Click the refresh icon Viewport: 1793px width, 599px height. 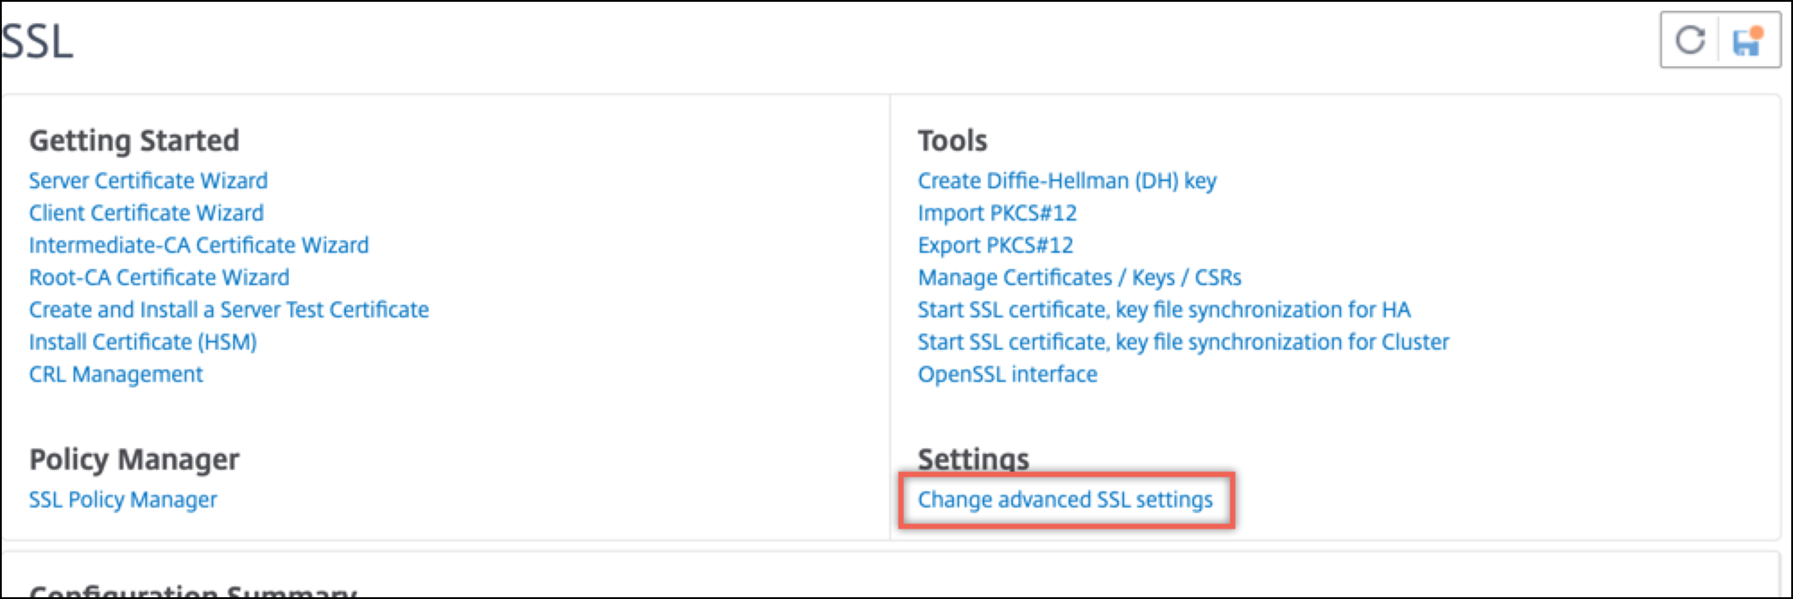click(x=1690, y=41)
